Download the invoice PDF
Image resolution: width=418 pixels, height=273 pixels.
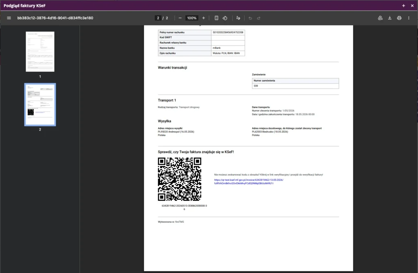pyautogui.click(x=390, y=18)
